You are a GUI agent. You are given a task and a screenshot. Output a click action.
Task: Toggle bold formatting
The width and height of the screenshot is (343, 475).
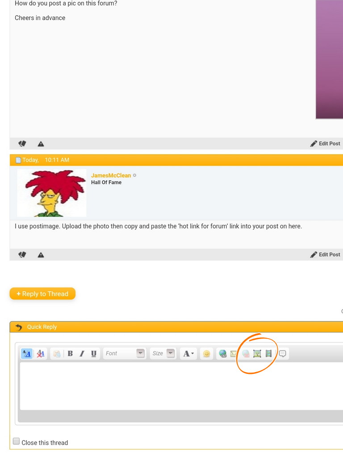pyautogui.click(x=70, y=353)
